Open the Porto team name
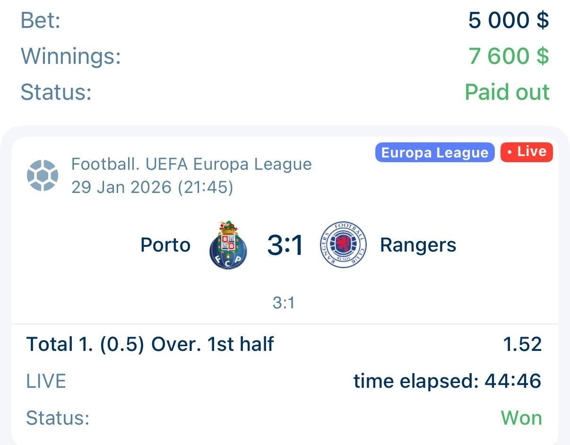 (165, 245)
